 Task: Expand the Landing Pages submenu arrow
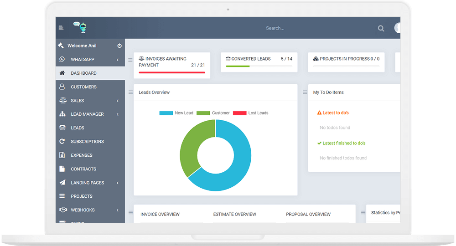pyautogui.click(x=117, y=183)
